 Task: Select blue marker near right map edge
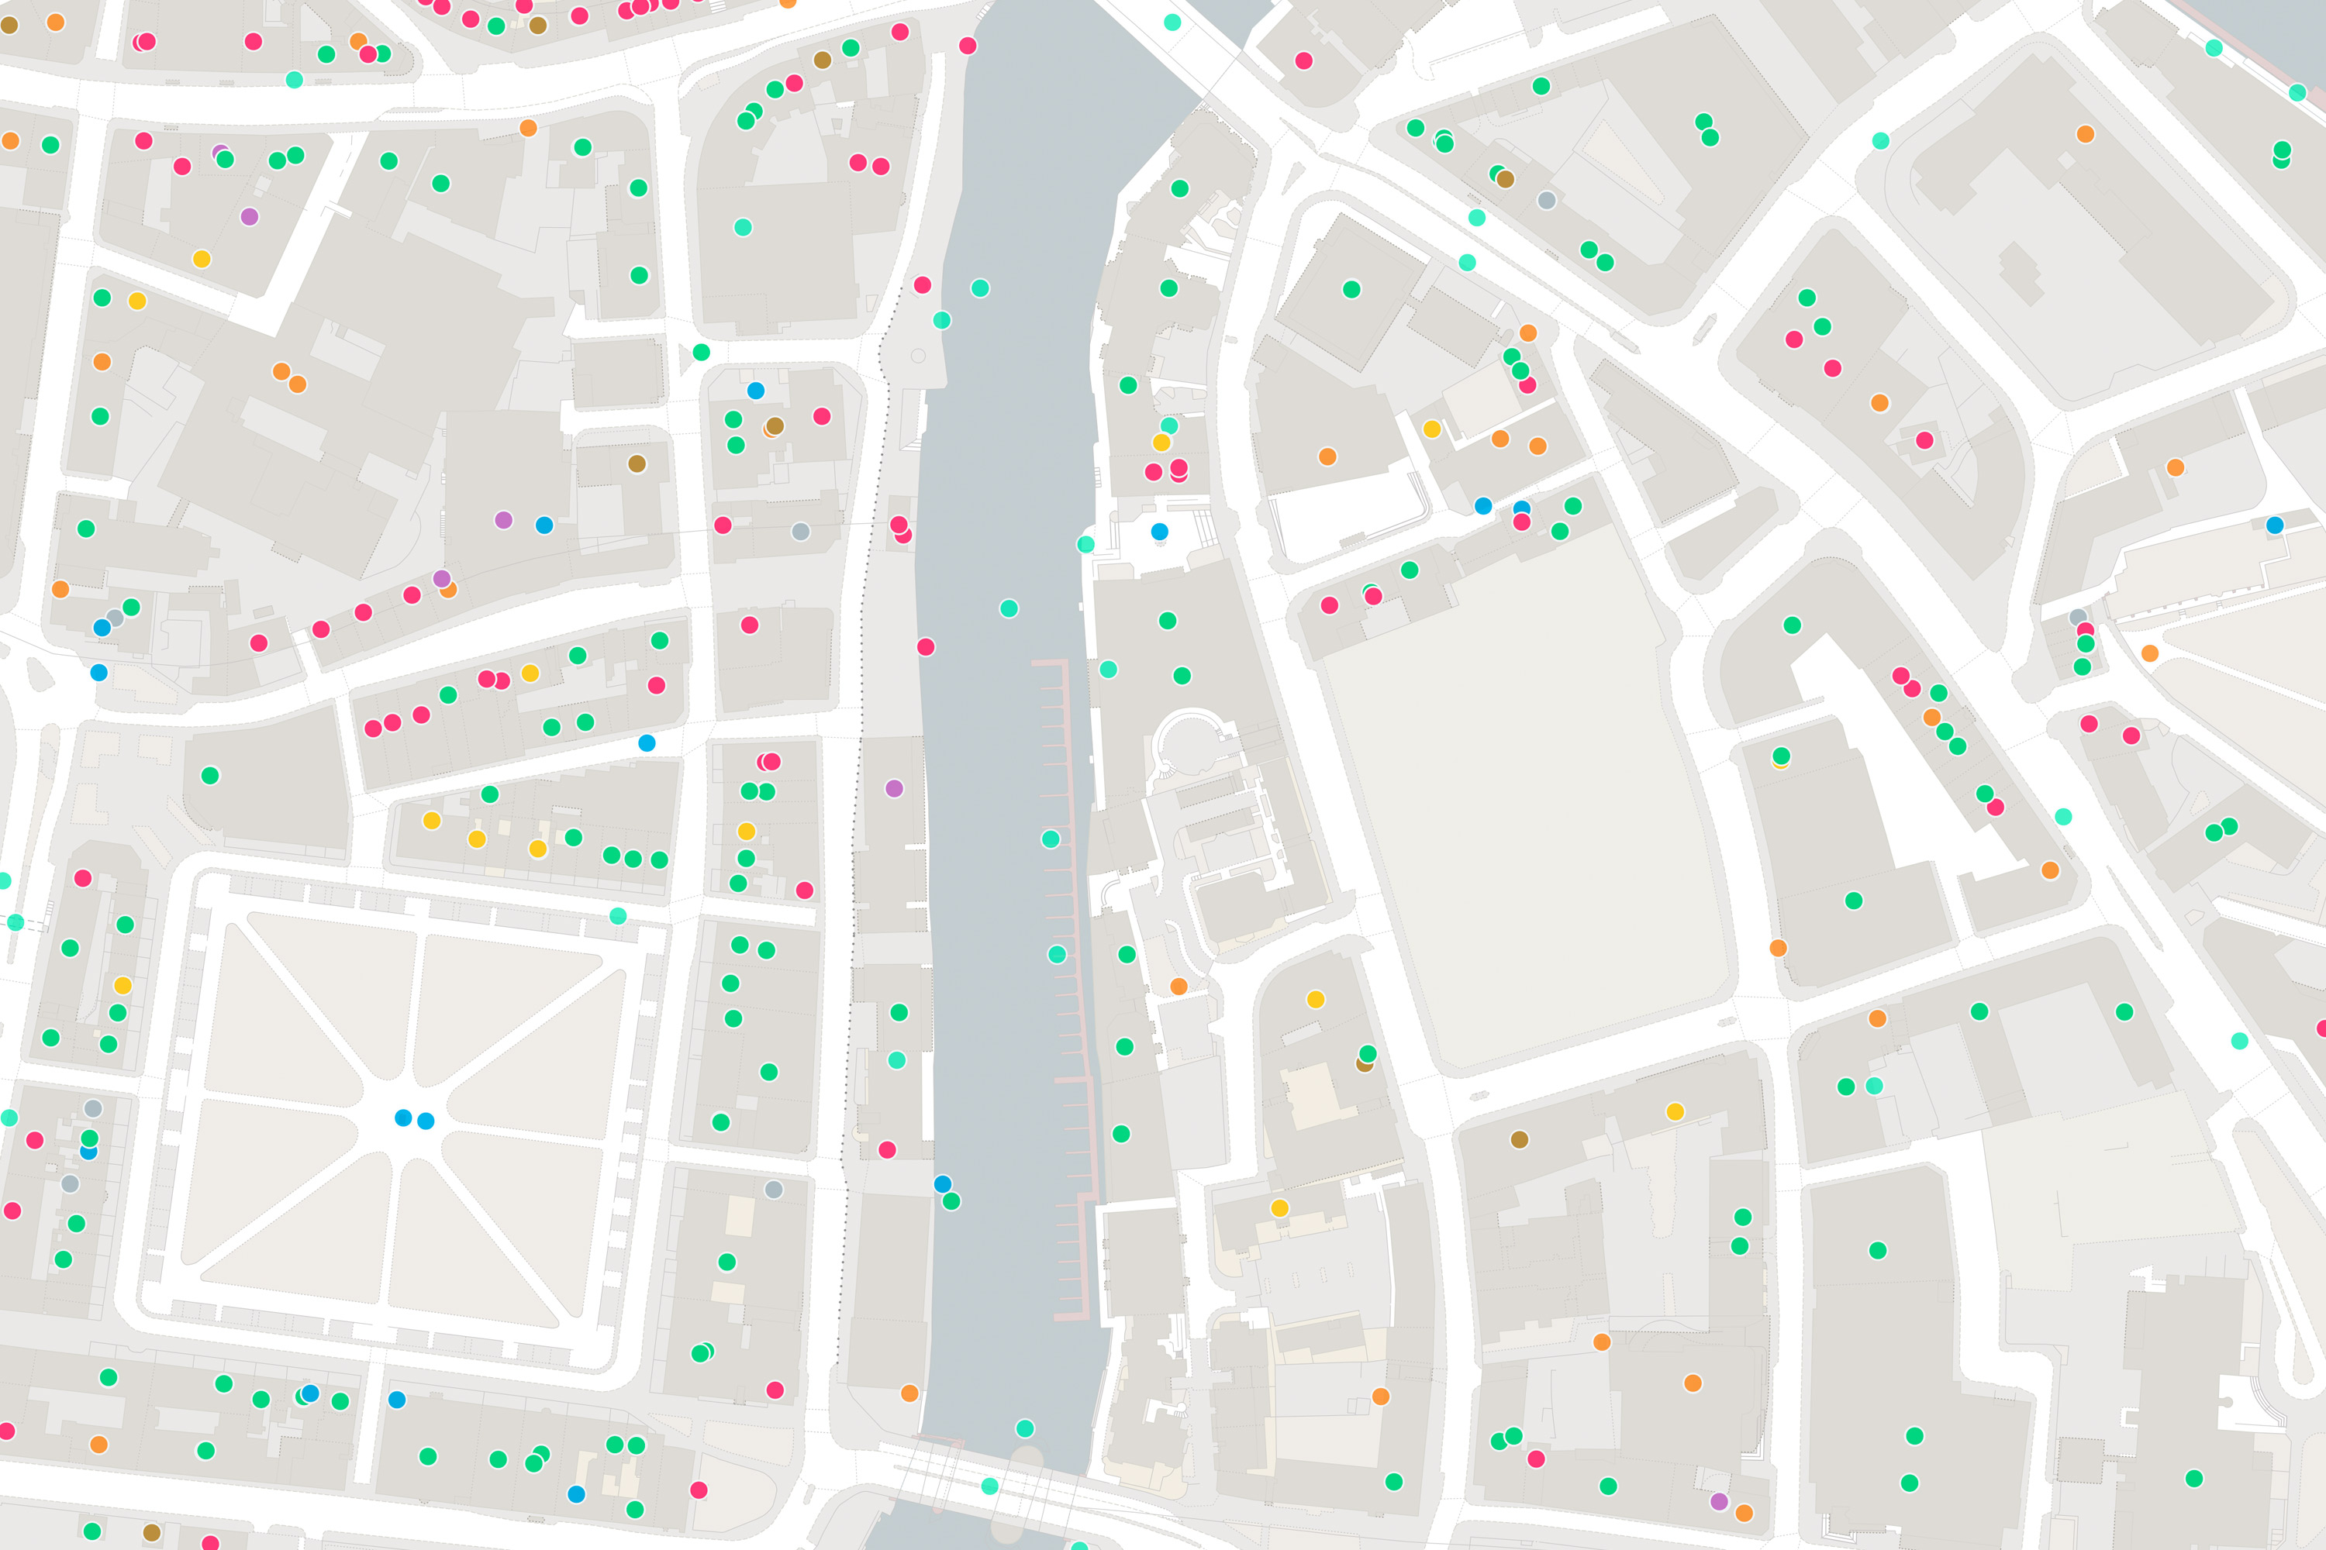coord(2275,525)
